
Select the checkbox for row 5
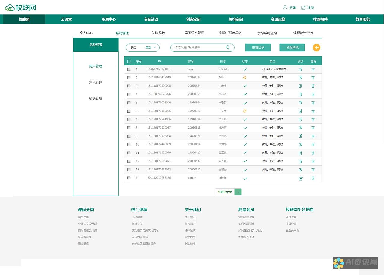129,103
